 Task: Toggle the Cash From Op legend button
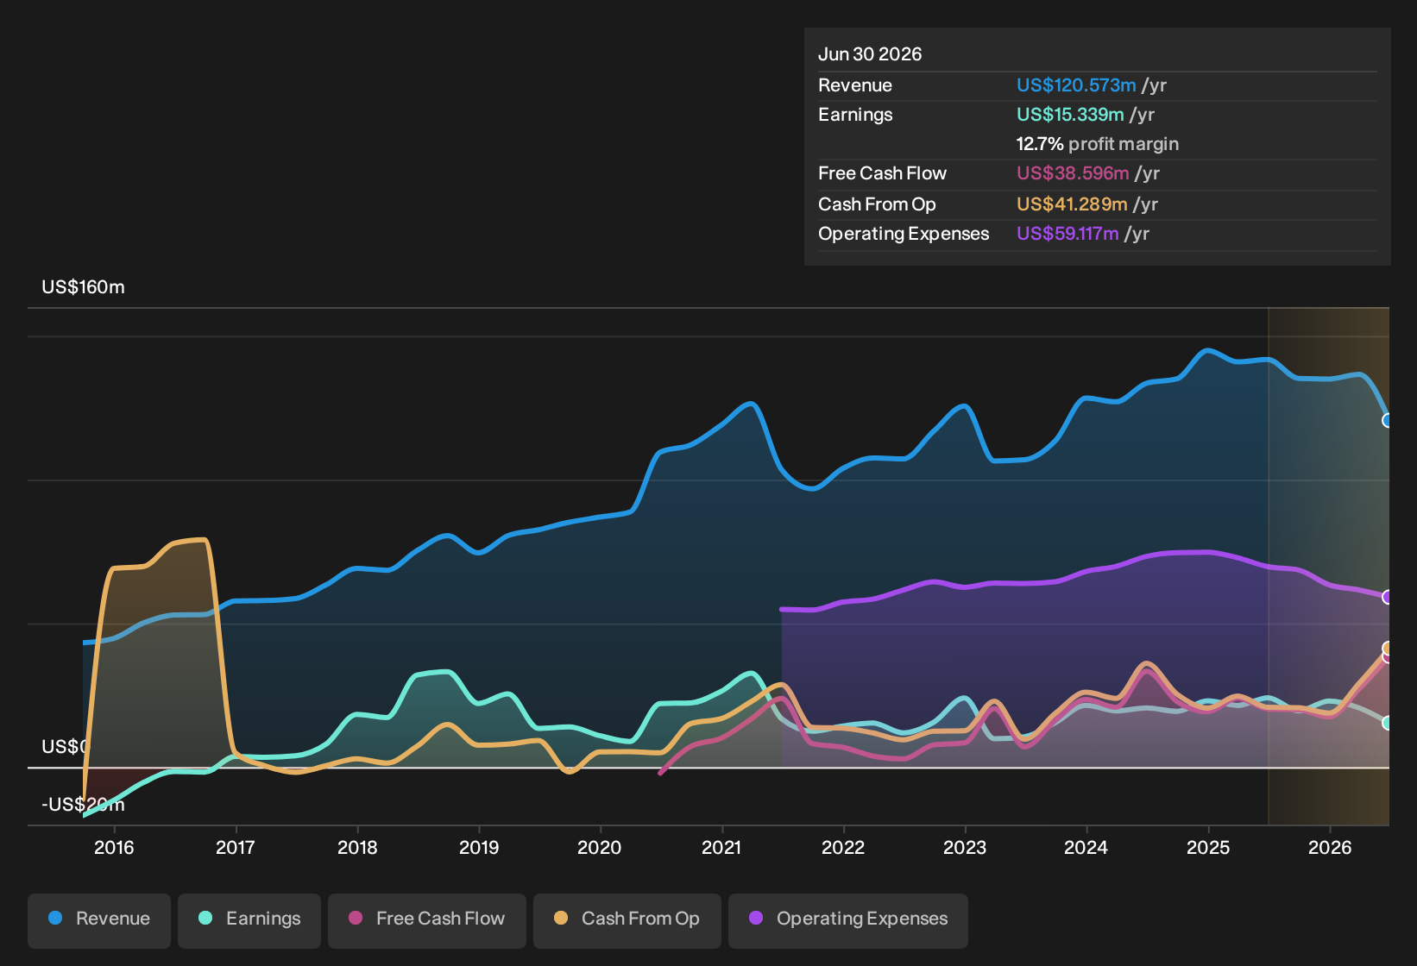click(x=627, y=919)
